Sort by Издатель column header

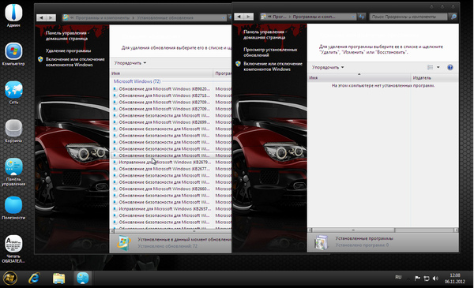pos(434,78)
